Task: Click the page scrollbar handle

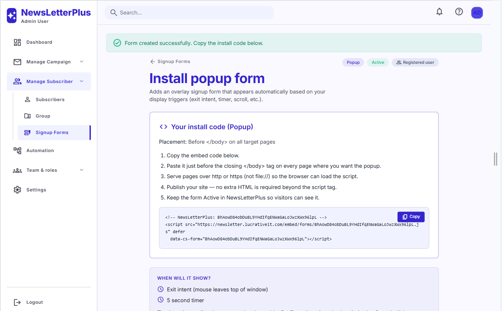Action: click(x=496, y=159)
